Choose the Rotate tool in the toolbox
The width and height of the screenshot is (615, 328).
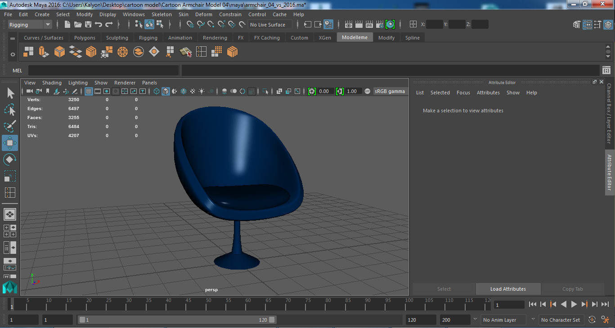tap(10, 160)
